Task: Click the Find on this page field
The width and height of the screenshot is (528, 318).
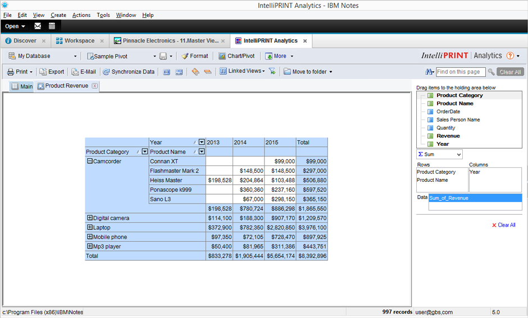Action: pos(460,72)
